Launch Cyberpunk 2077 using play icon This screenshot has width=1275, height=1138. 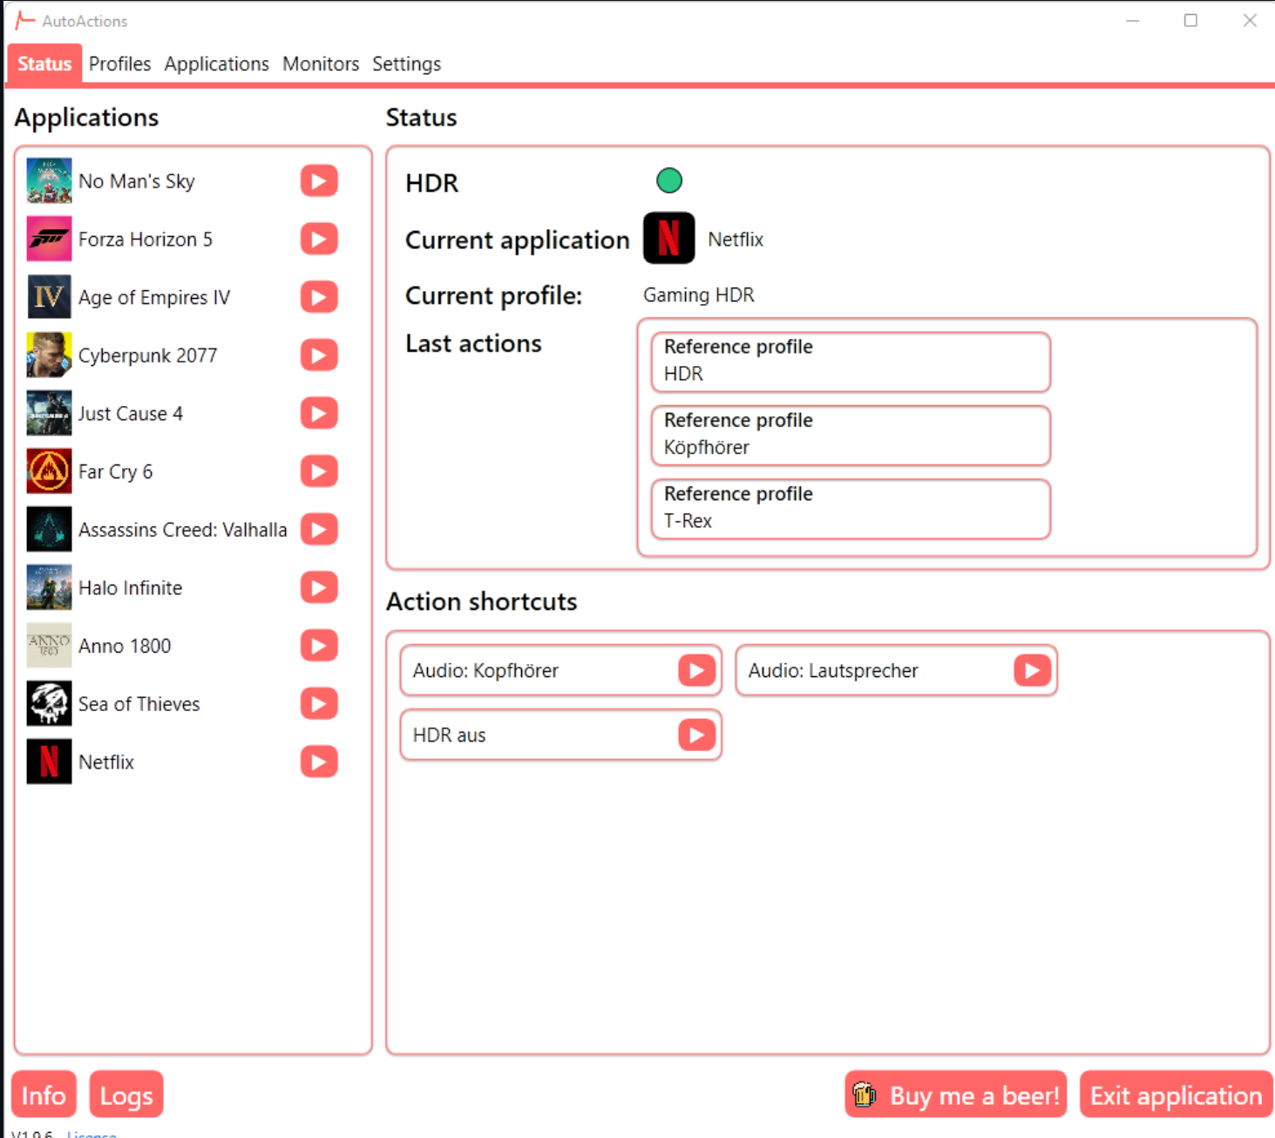[319, 356]
